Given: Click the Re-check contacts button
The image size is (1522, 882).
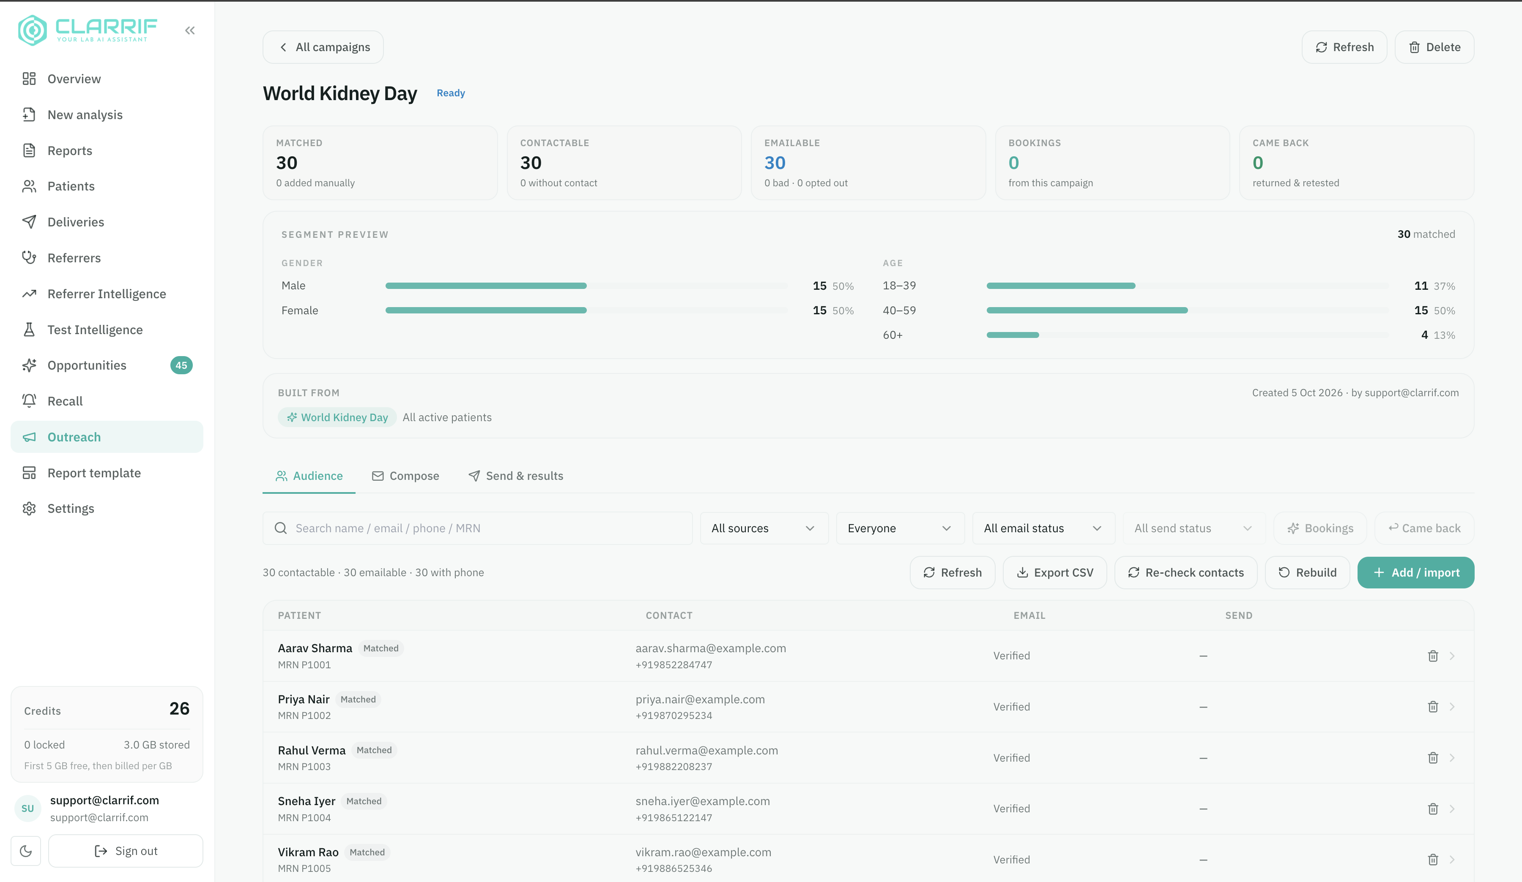Looking at the screenshot, I should pos(1185,572).
